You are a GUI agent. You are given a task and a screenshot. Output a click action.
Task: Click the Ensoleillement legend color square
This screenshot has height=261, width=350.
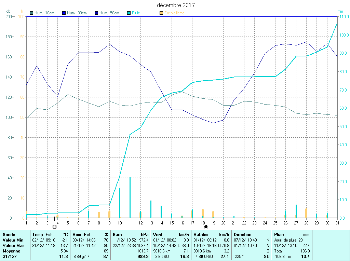click(x=161, y=13)
